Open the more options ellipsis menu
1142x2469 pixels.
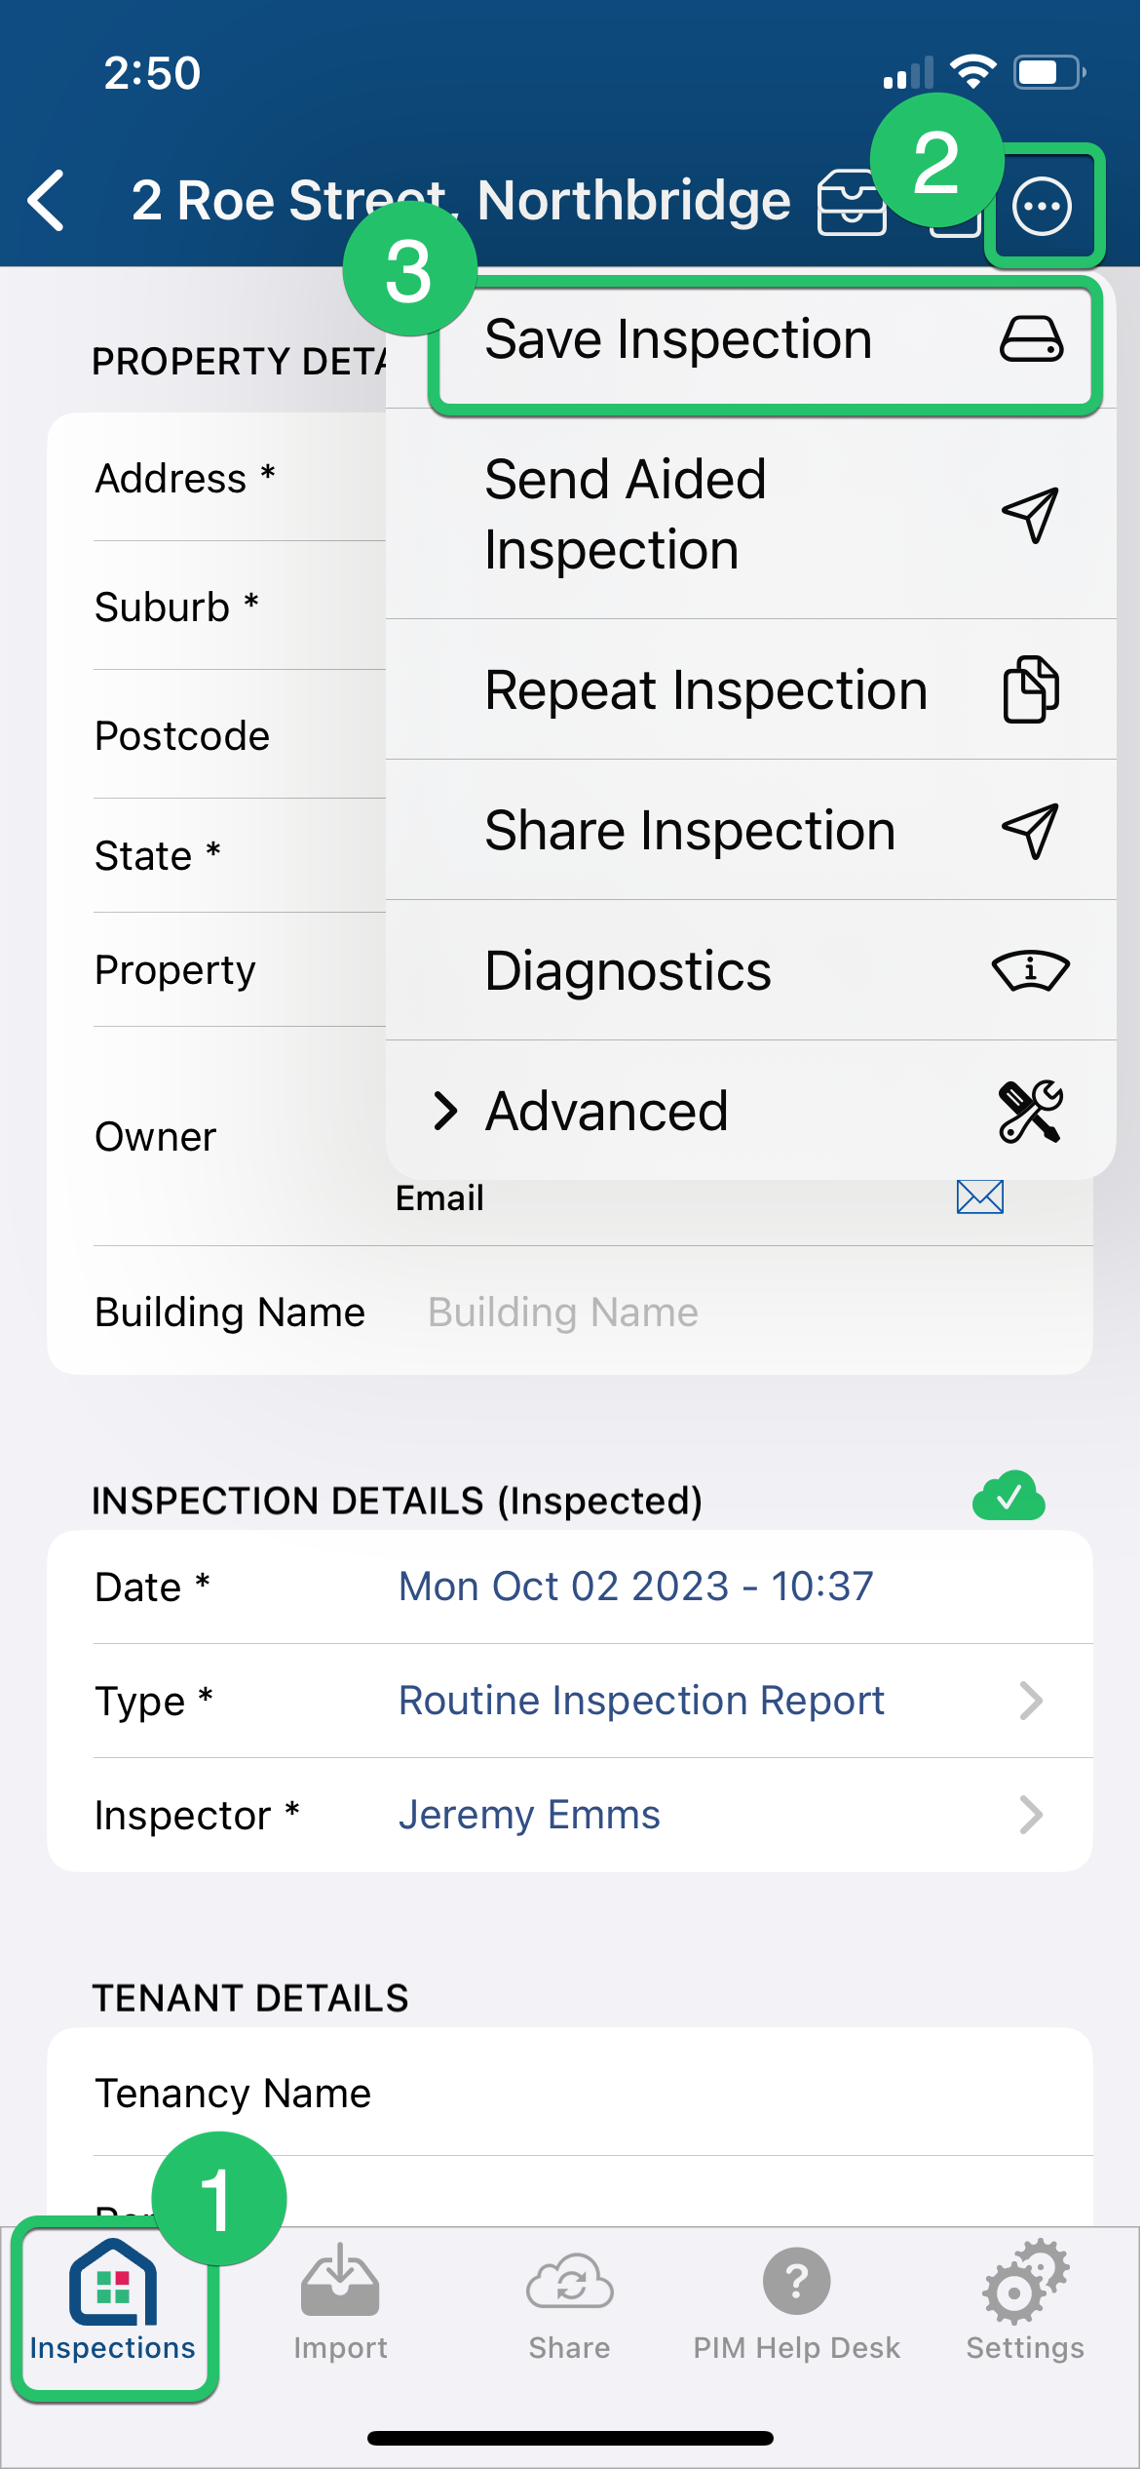(1042, 206)
